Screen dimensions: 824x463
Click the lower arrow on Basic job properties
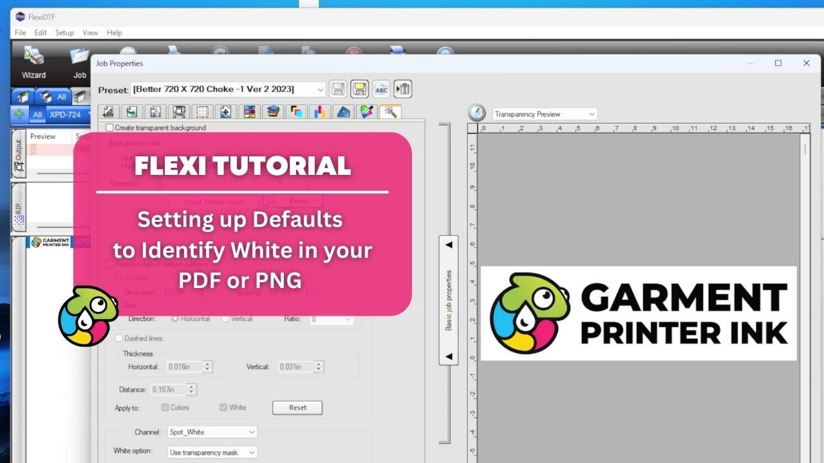[x=449, y=356]
